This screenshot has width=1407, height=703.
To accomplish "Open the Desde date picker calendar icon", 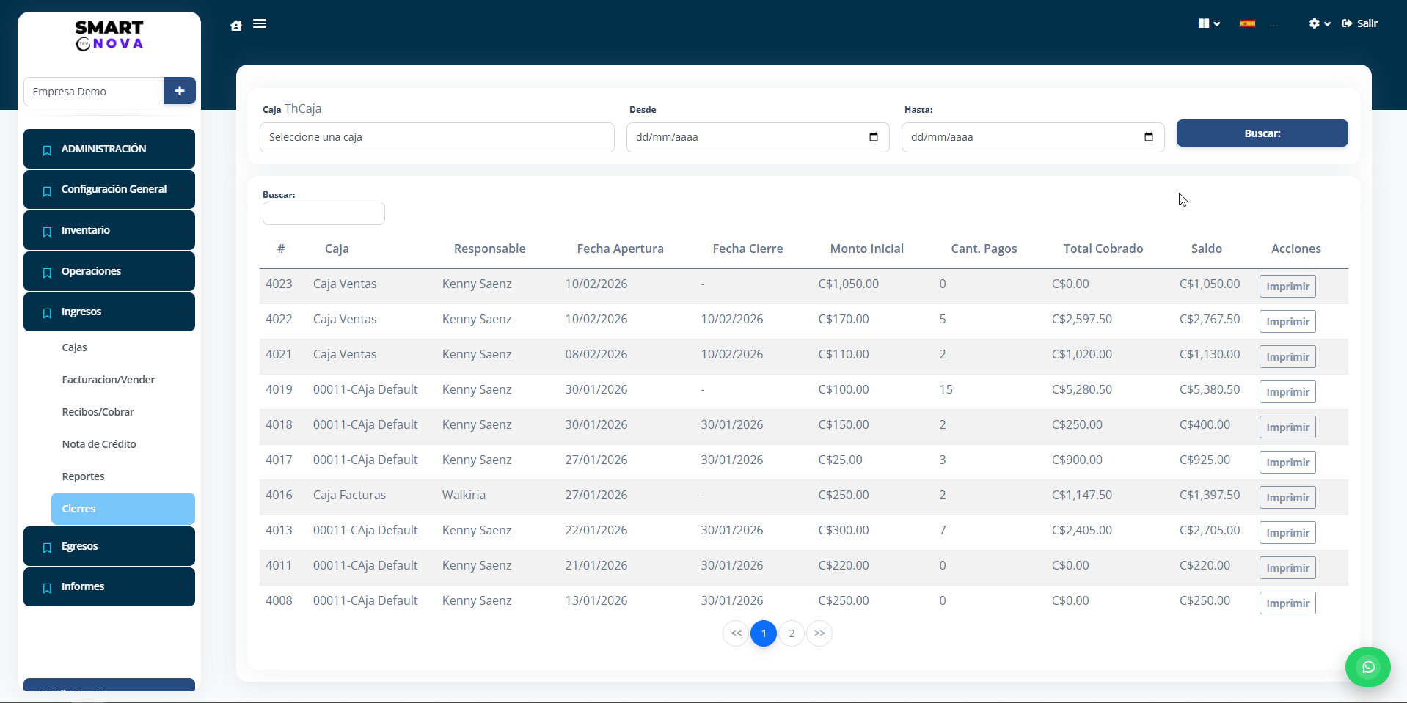I will (x=873, y=137).
